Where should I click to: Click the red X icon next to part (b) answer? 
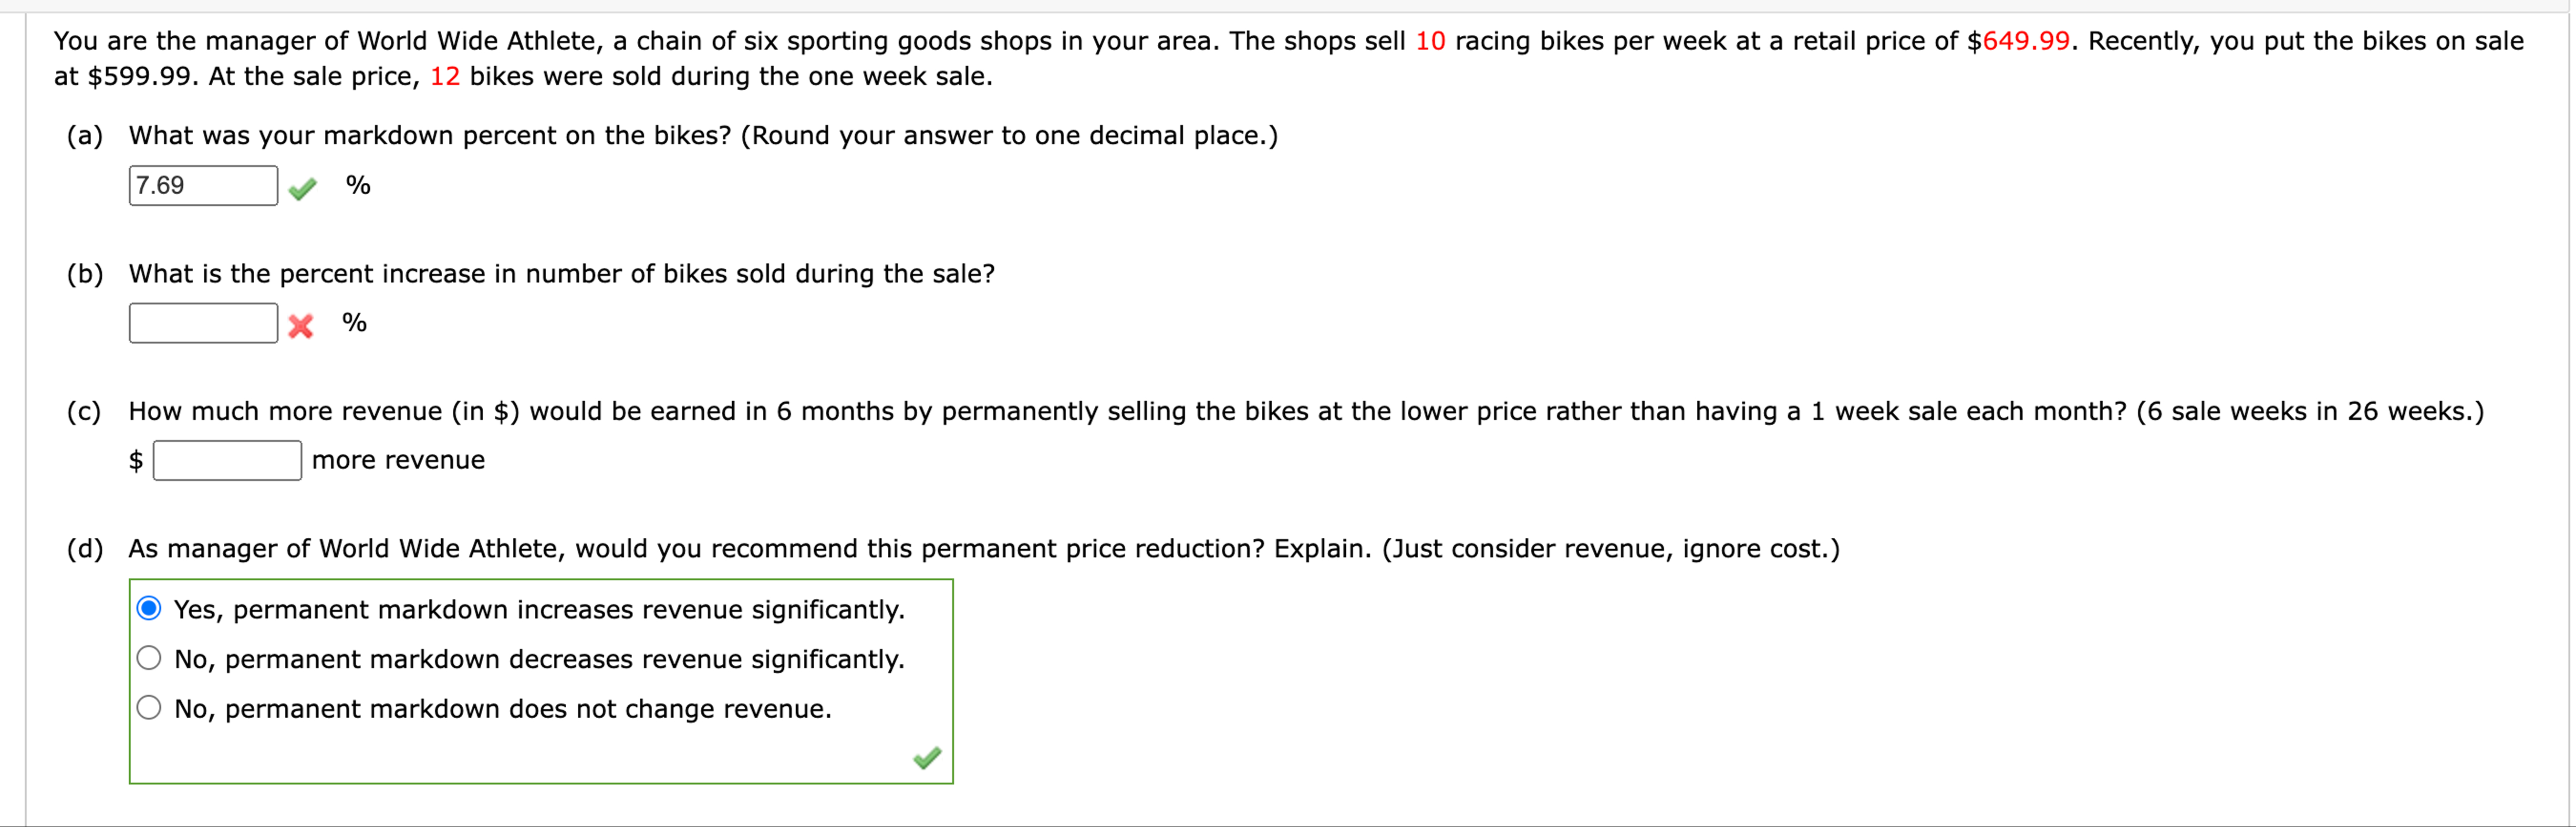(x=300, y=325)
